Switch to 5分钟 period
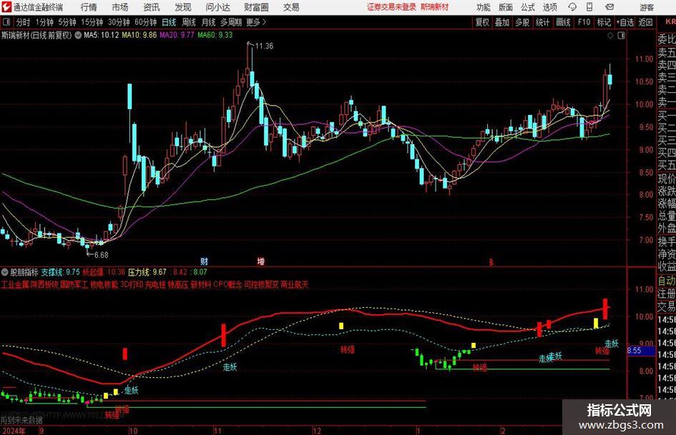Screen dimensions: 676x435 click(x=67, y=22)
